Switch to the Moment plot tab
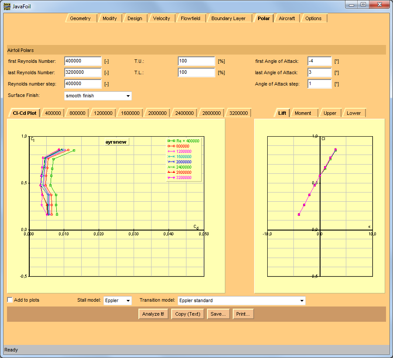393x358 pixels. click(x=303, y=113)
